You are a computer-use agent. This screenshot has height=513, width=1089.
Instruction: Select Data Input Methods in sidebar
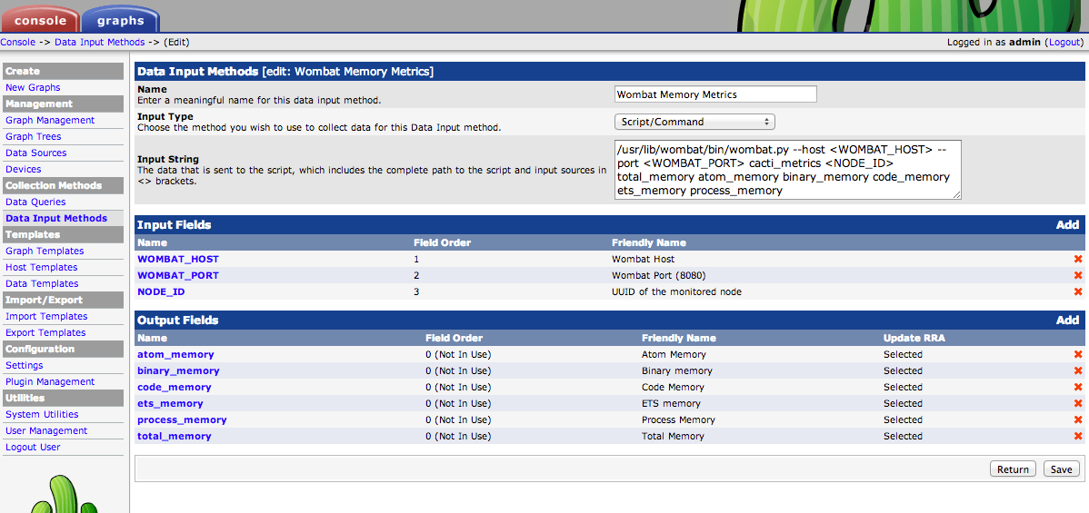pos(56,218)
